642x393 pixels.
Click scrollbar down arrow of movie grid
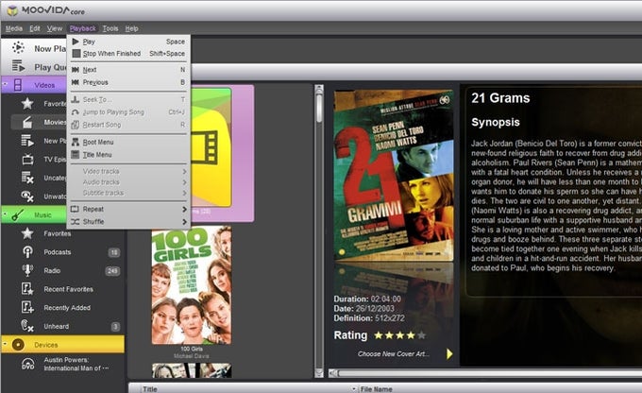[x=319, y=373]
